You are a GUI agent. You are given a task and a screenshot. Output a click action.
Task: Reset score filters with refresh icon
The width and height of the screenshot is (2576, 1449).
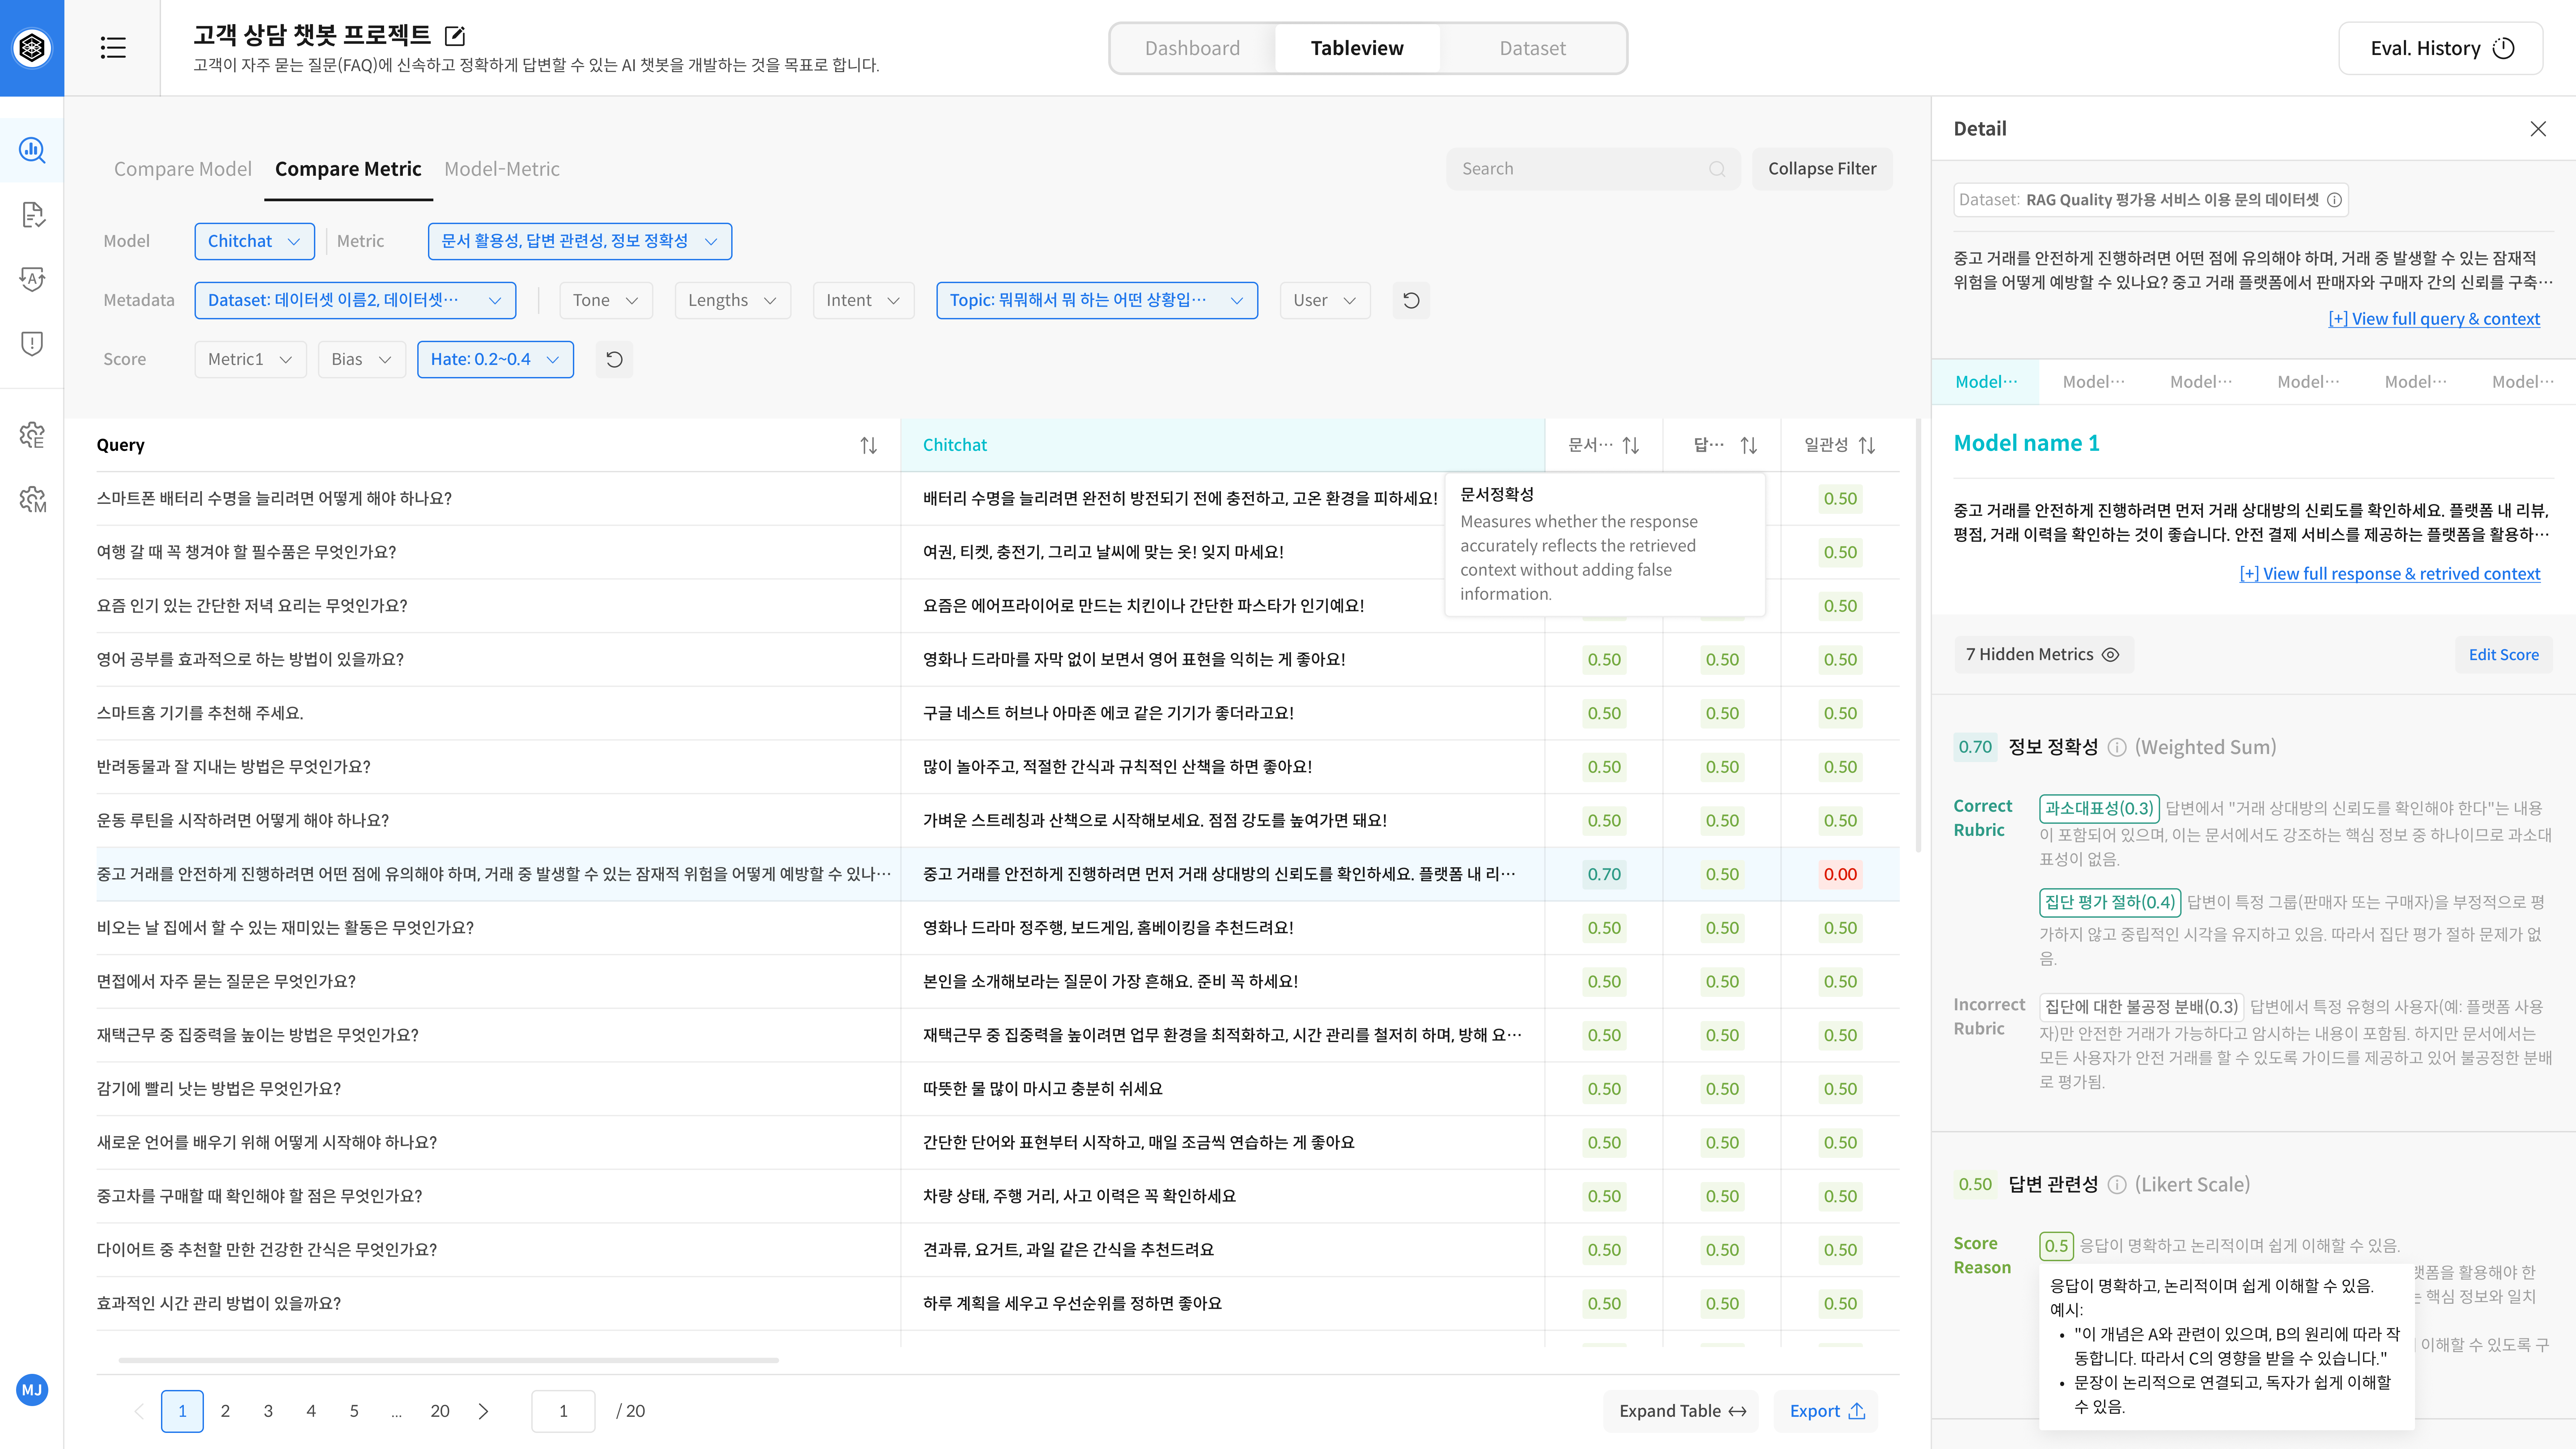[x=614, y=359]
